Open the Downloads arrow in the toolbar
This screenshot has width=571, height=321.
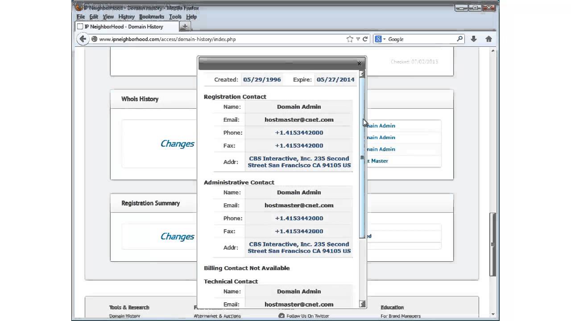(x=474, y=39)
